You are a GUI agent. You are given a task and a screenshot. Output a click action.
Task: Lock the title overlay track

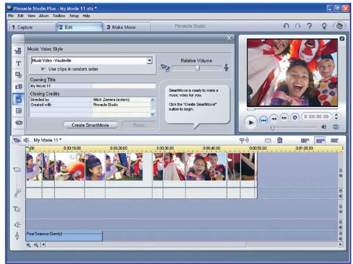tap(341, 206)
